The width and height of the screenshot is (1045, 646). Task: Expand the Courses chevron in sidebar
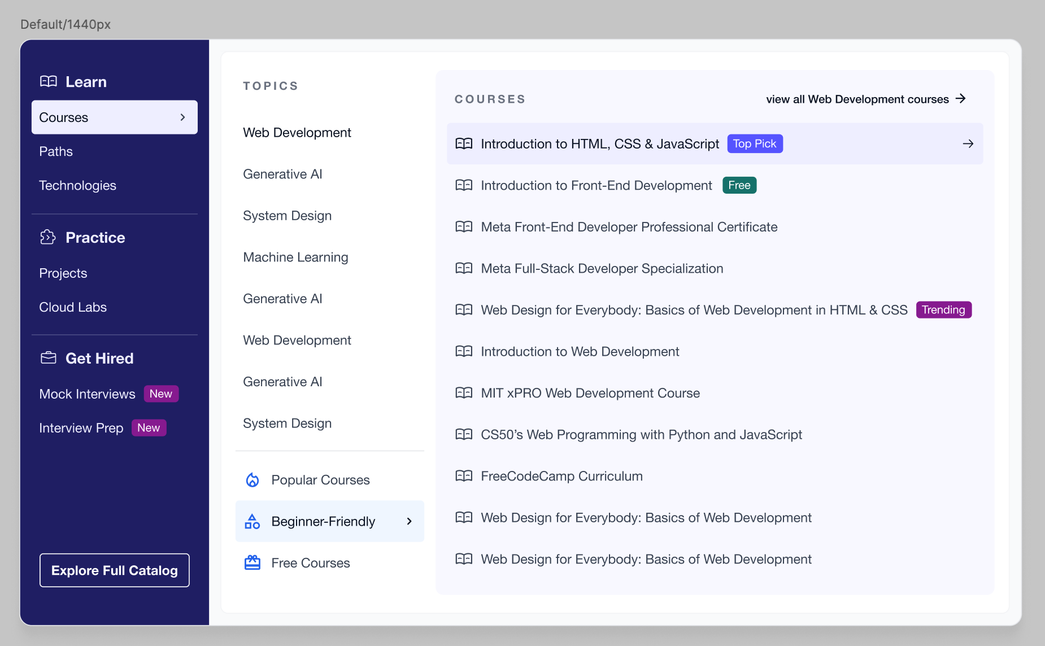182,117
